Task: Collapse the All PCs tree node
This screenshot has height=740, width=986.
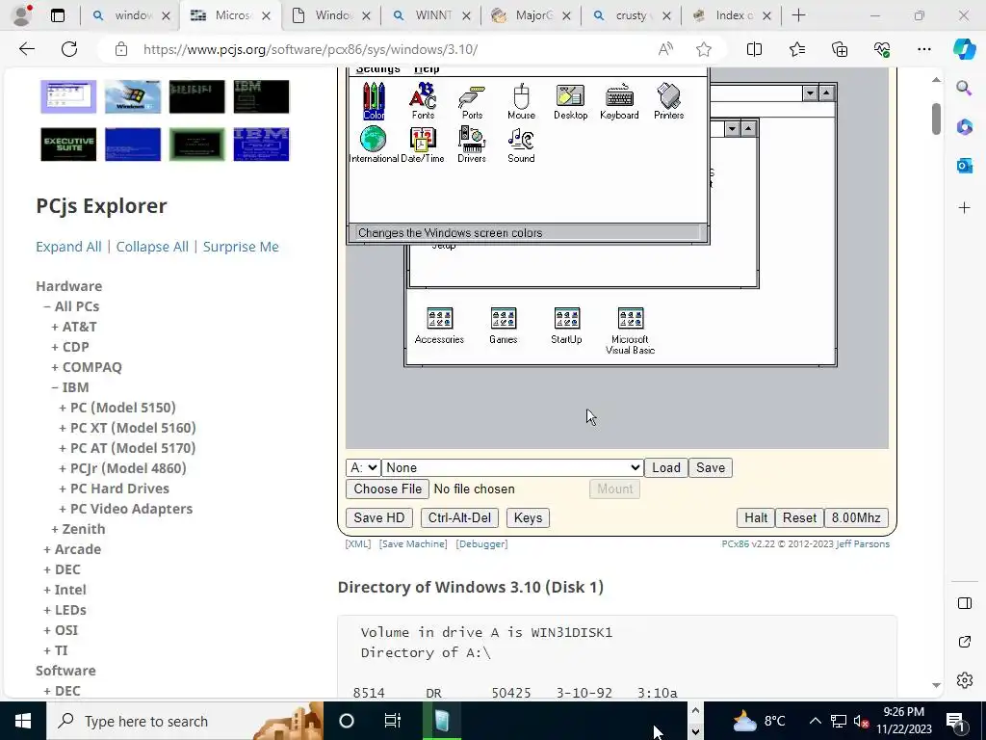Action: pyautogui.click(x=47, y=306)
